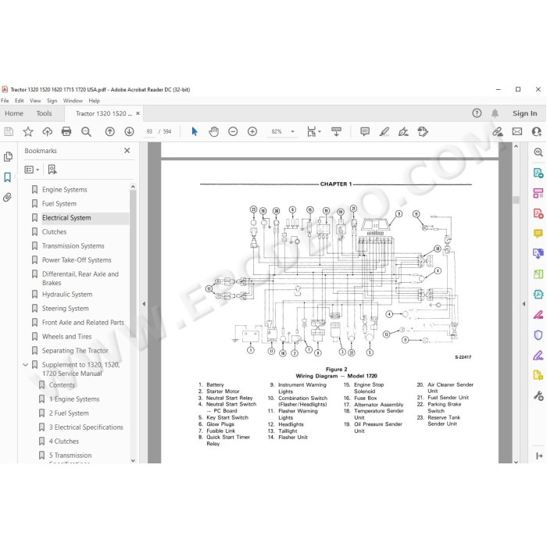Add a sticky note comment
This screenshot has width=547, height=547.
pos(365,131)
